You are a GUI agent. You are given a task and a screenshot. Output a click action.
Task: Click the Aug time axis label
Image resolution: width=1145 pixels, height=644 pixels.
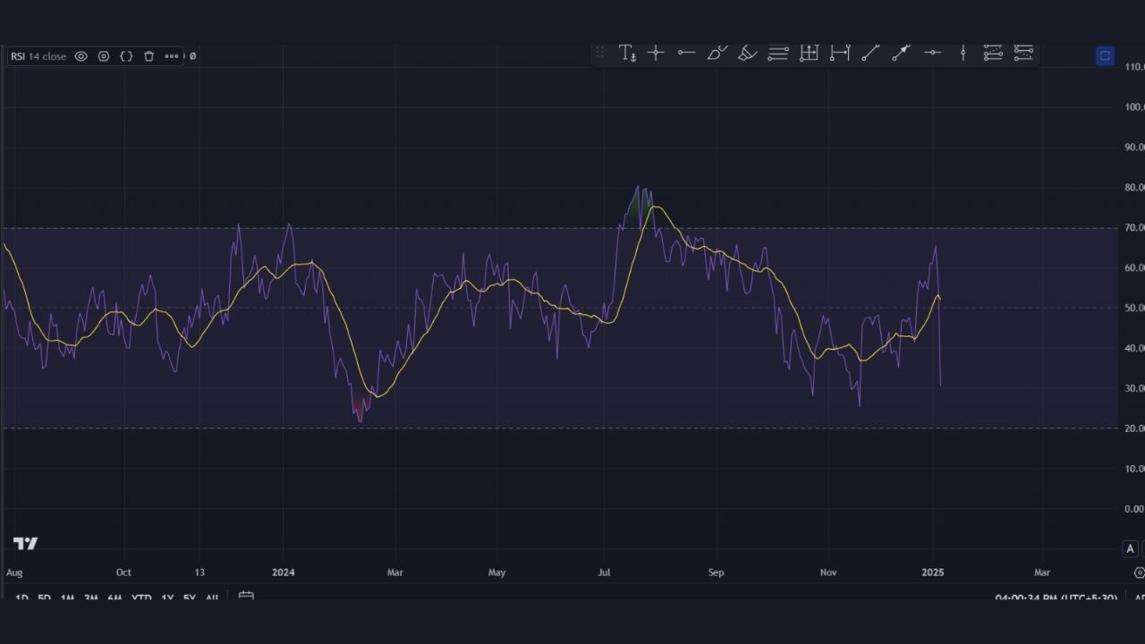[13, 572]
